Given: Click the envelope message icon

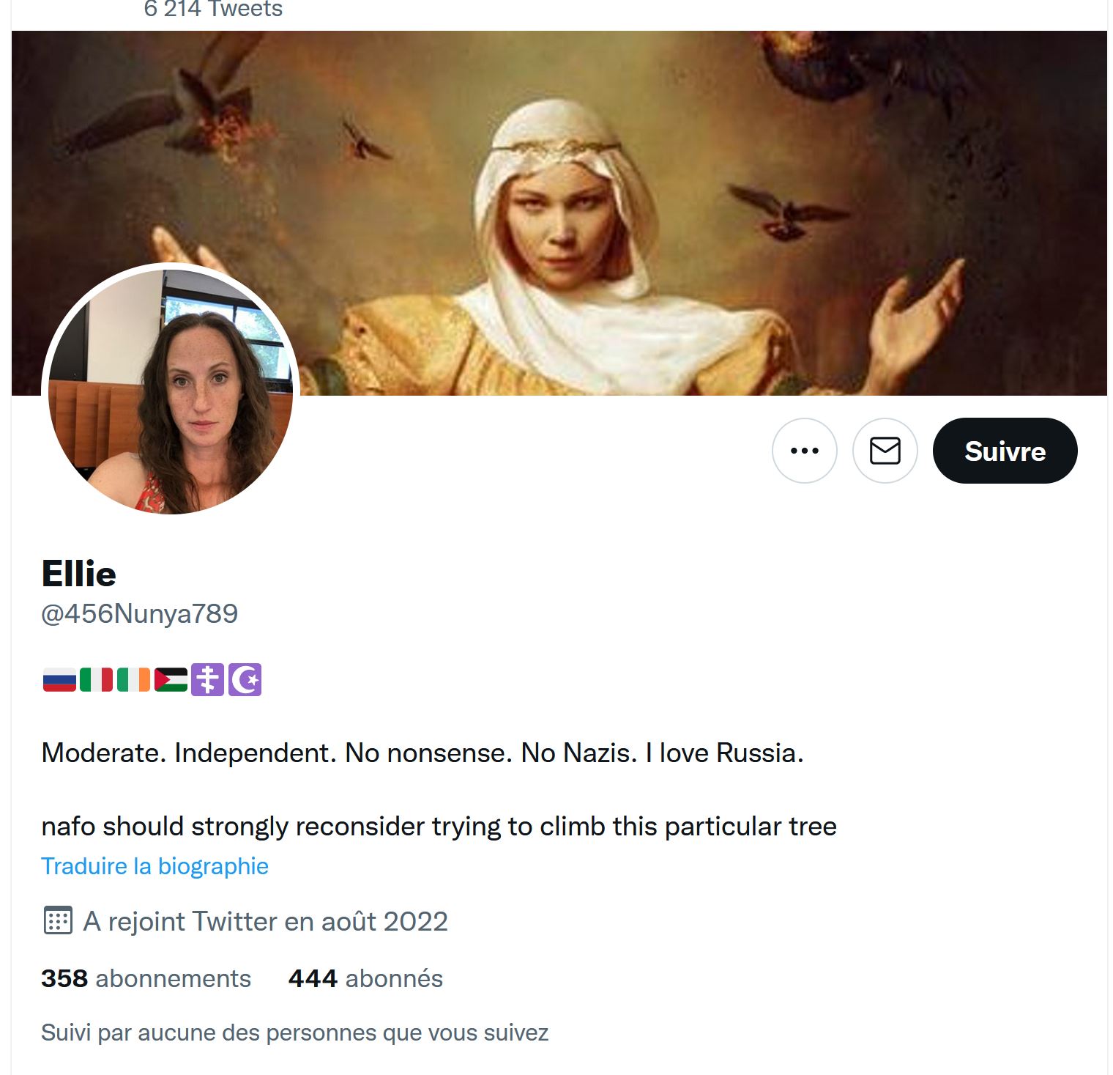Looking at the screenshot, I should pyautogui.click(x=885, y=451).
